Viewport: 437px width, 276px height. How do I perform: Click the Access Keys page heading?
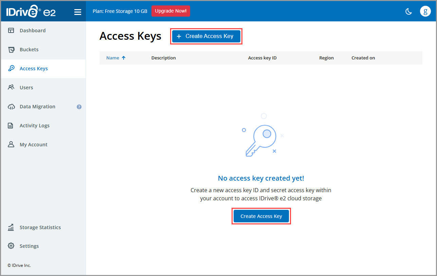click(x=130, y=36)
